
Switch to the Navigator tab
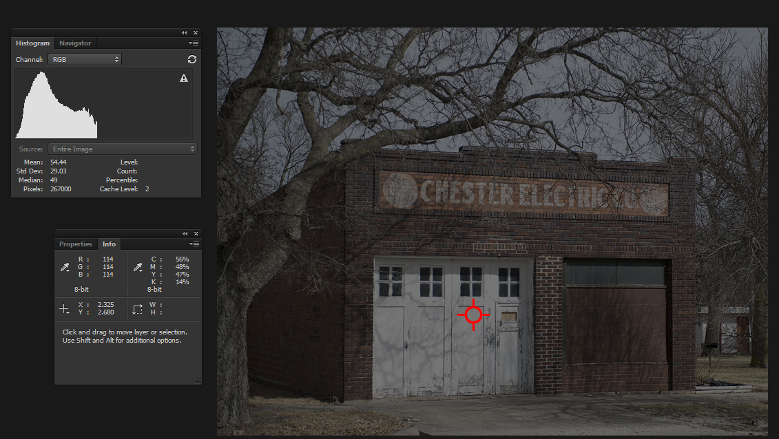click(x=75, y=43)
